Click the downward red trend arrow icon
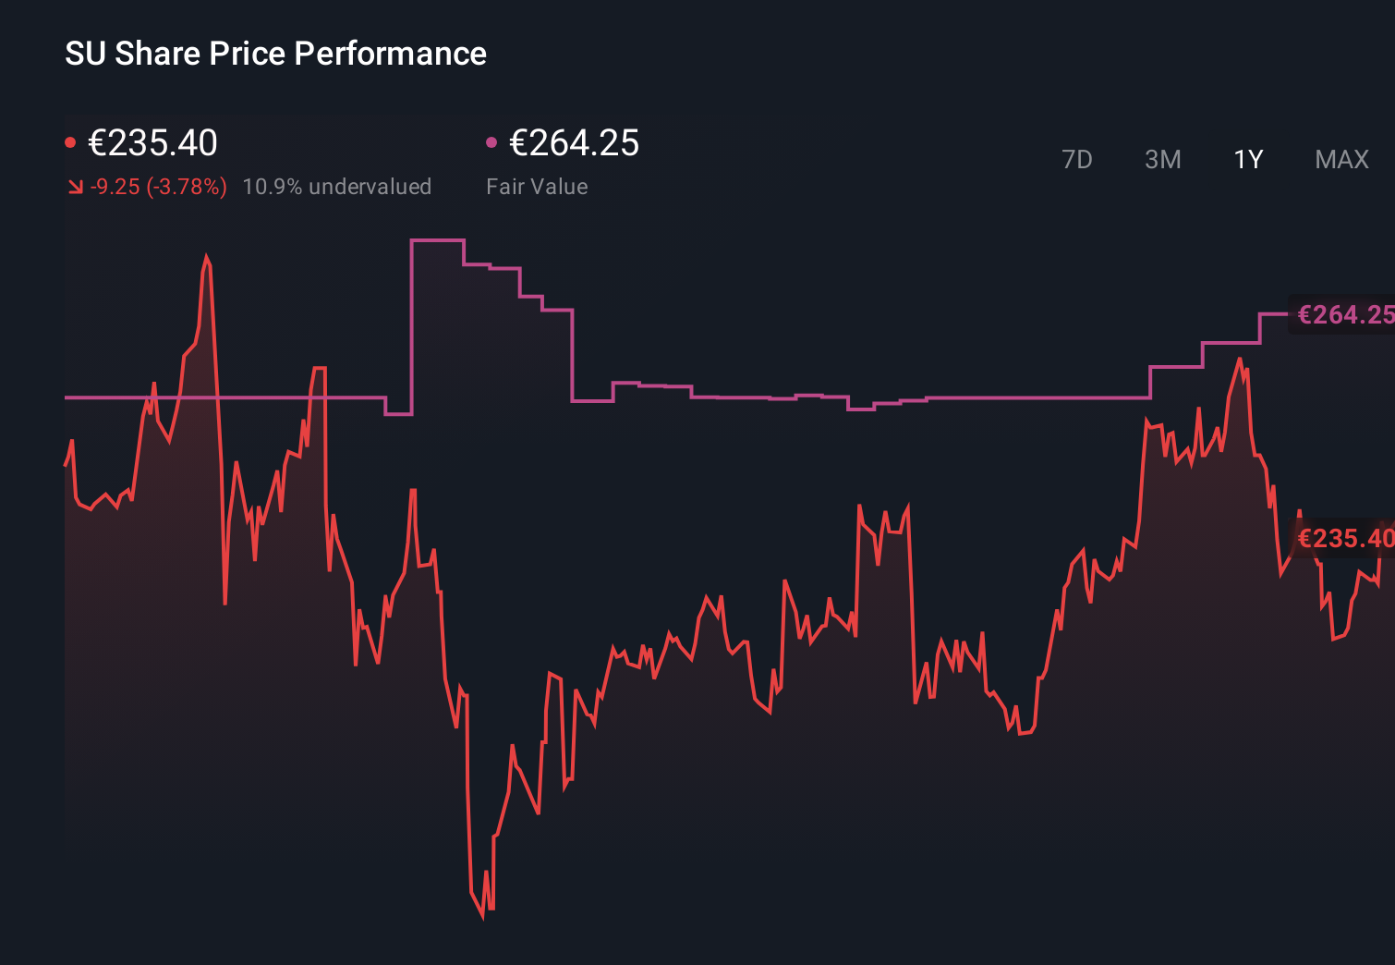This screenshot has height=965, width=1395. 75,186
